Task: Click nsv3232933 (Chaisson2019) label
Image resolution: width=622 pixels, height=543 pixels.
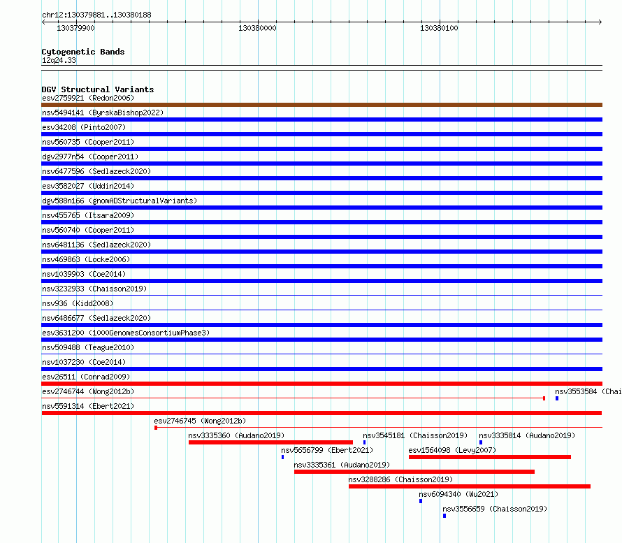Action: click(x=94, y=289)
